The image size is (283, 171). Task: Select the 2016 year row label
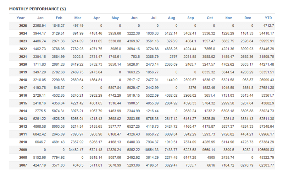pyautogui.click(x=23, y=95)
